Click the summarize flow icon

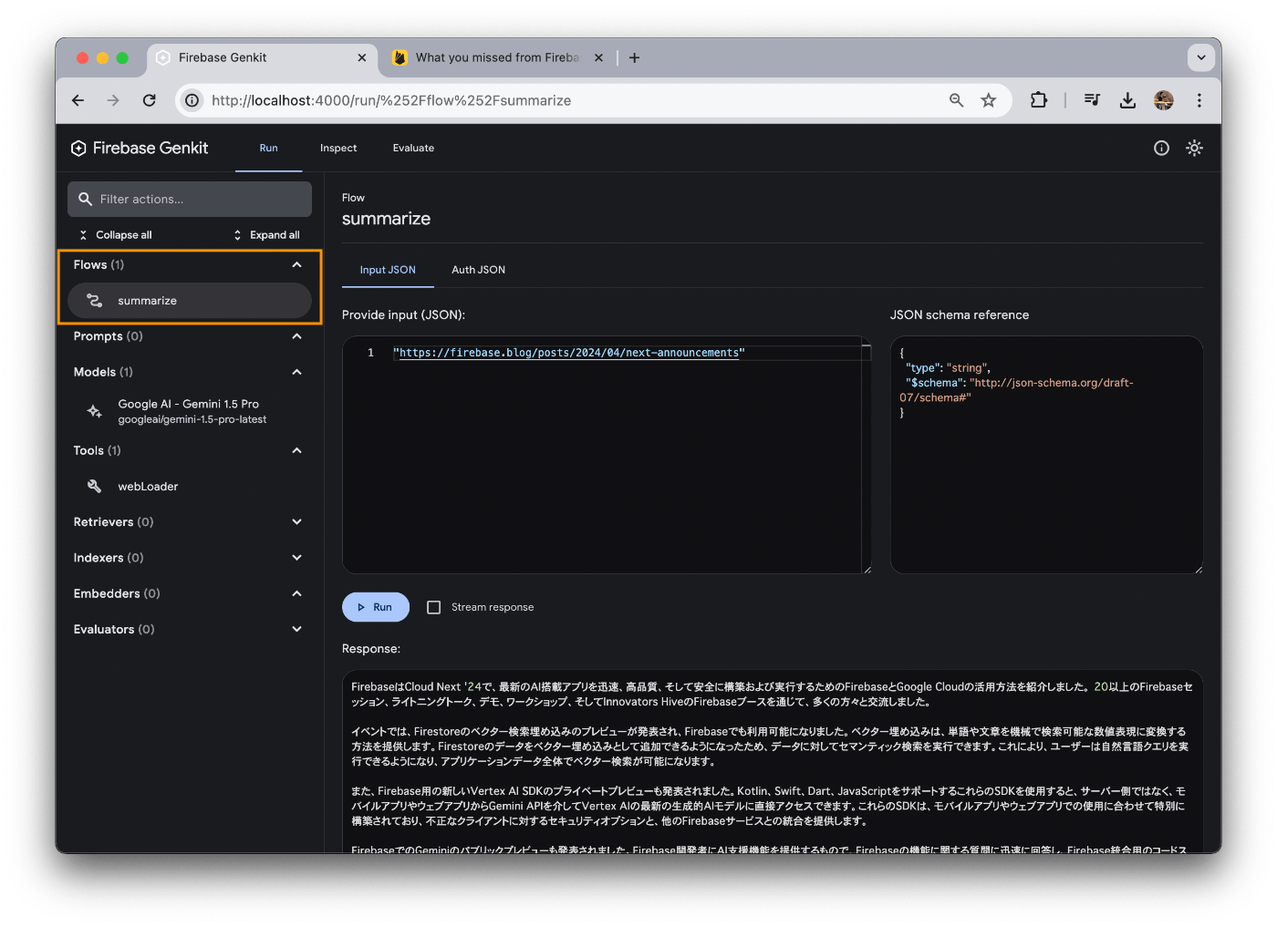tap(94, 300)
